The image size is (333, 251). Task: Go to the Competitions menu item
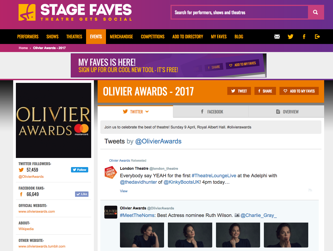[153, 37]
